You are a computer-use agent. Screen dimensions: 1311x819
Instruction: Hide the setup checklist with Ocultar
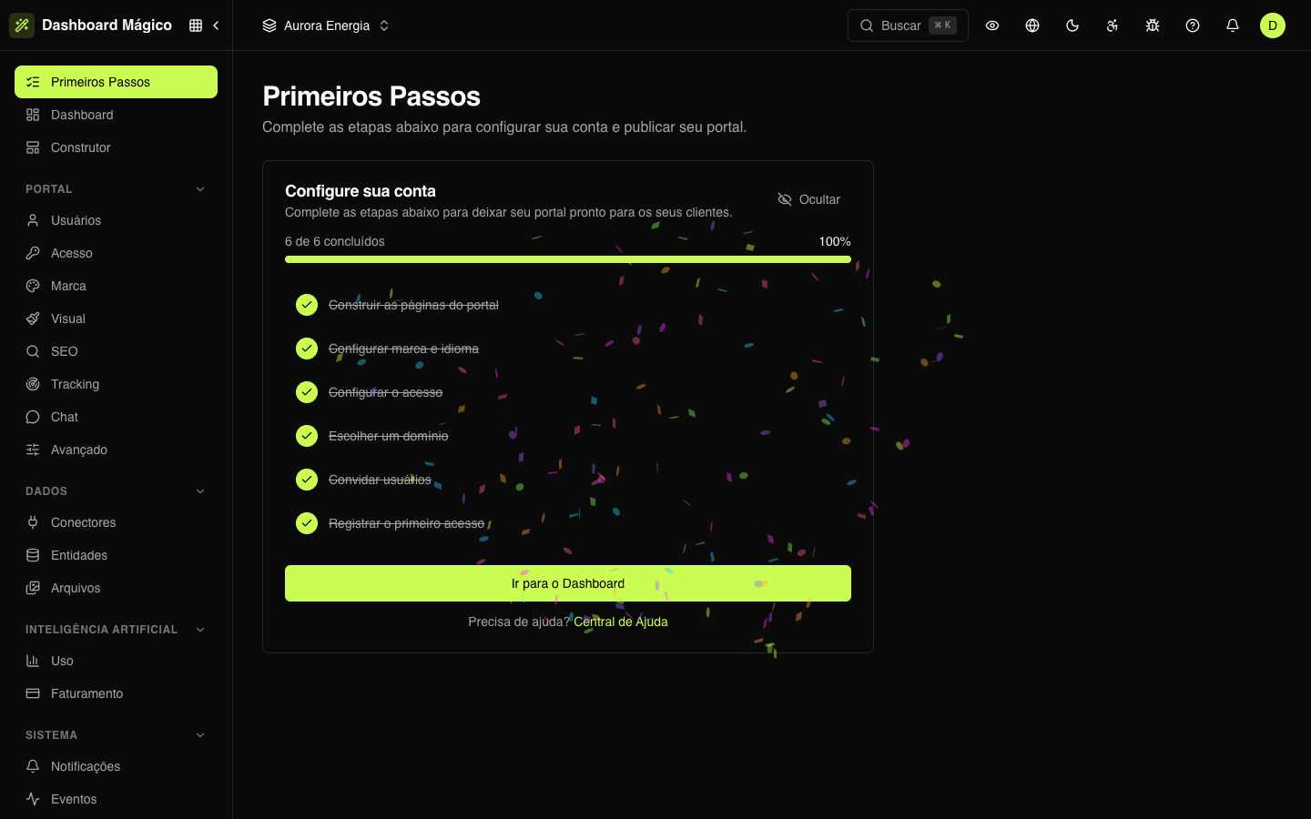click(809, 199)
